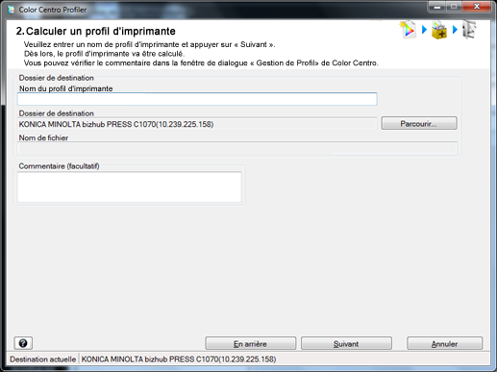
Task: Click the disabled Nom de fichier field
Action: (237, 148)
